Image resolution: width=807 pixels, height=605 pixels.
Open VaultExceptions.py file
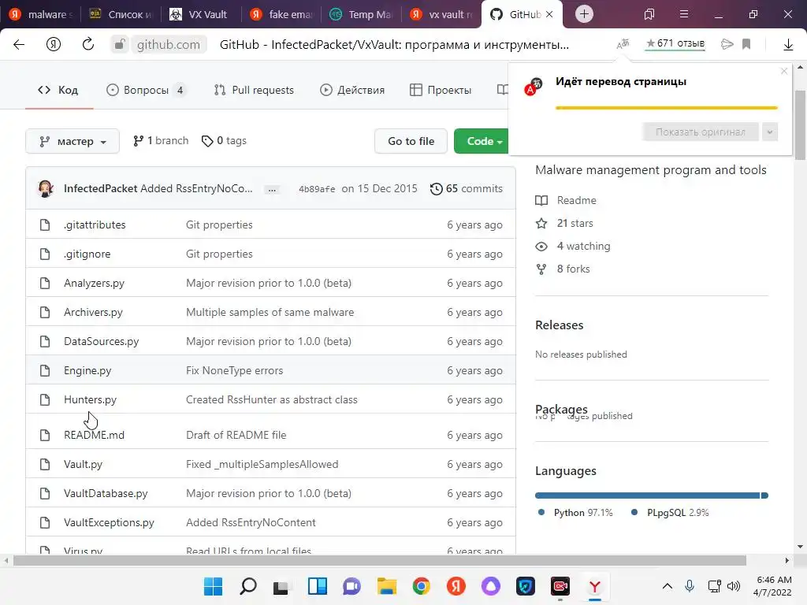pyautogui.click(x=109, y=523)
